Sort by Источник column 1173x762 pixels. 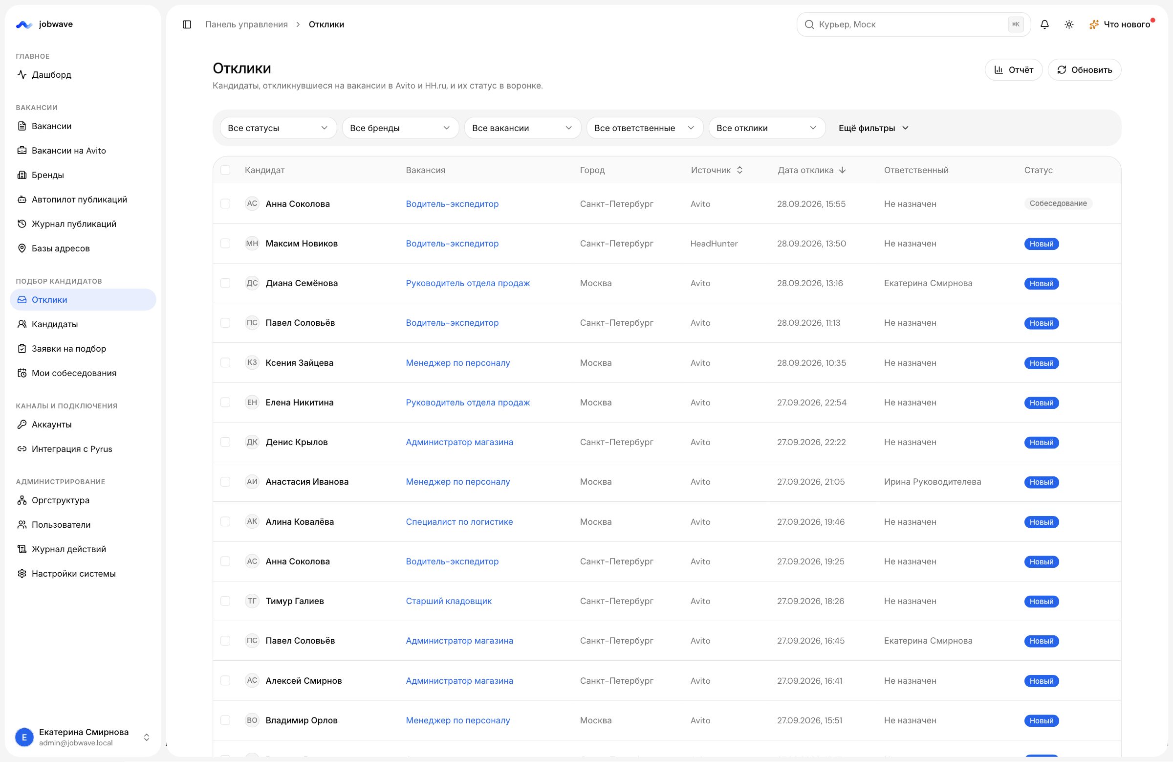coord(717,170)
